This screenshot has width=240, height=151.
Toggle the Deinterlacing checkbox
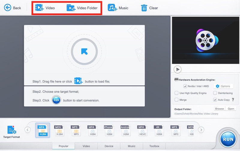point(215,93)
